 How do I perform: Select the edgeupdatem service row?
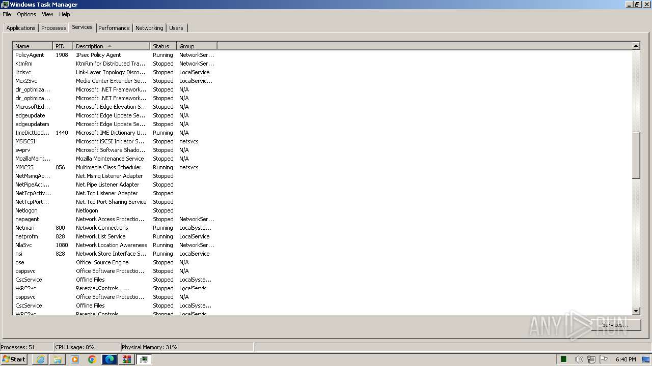[115, 124]
